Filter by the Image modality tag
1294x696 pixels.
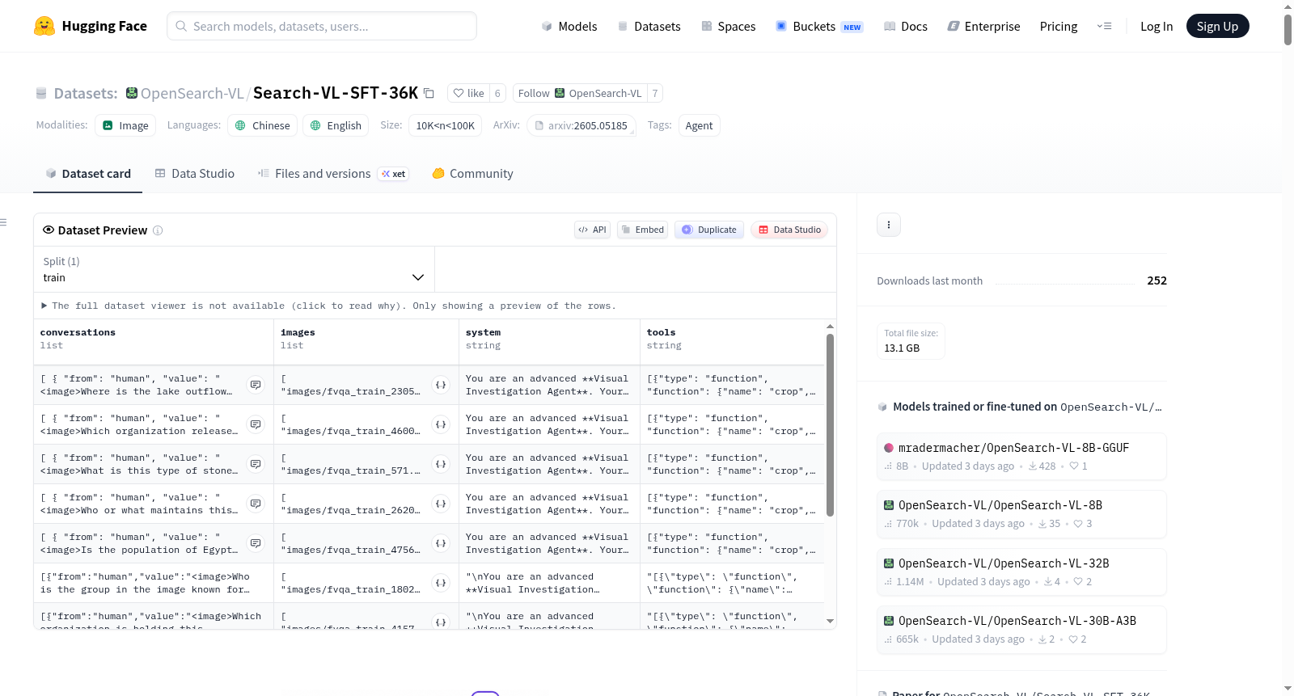(x=125, y=125)
